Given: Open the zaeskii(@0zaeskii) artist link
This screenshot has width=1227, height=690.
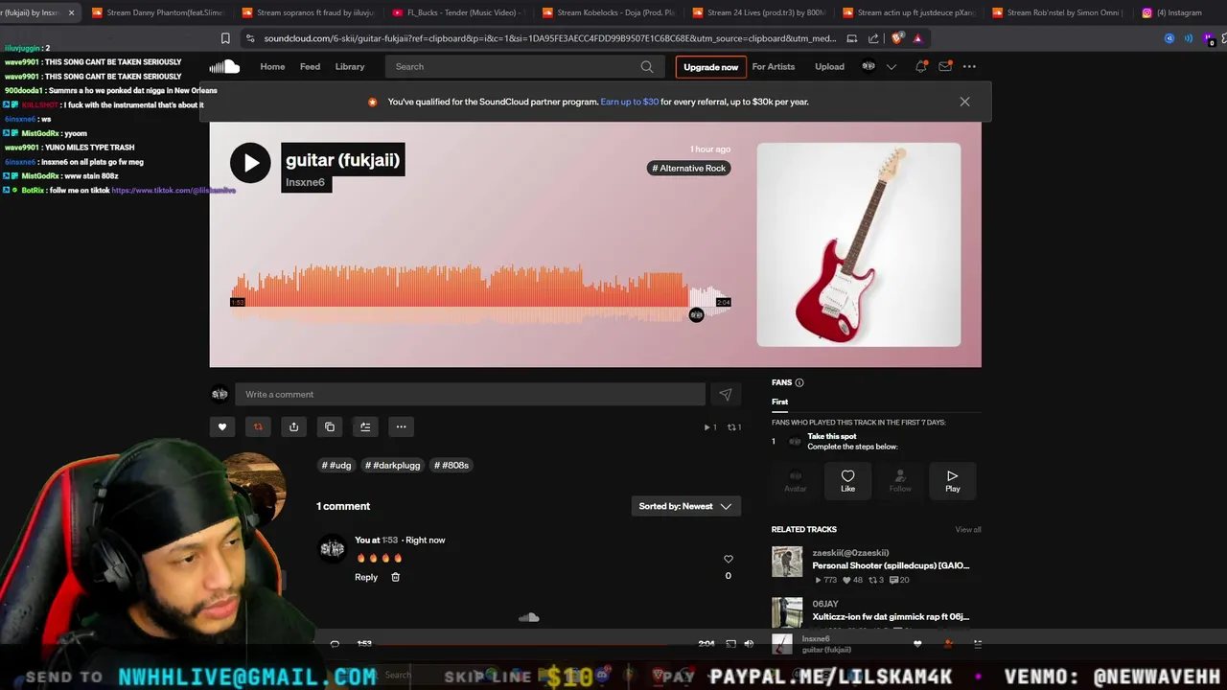Looking at the screenshot, I should click(x=850, y=553).
